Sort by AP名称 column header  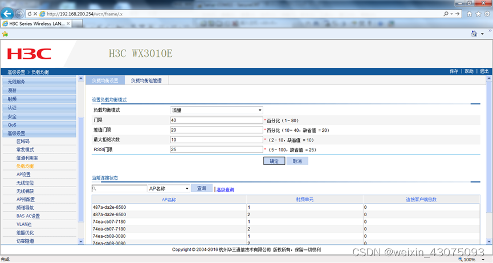[169, 200]
